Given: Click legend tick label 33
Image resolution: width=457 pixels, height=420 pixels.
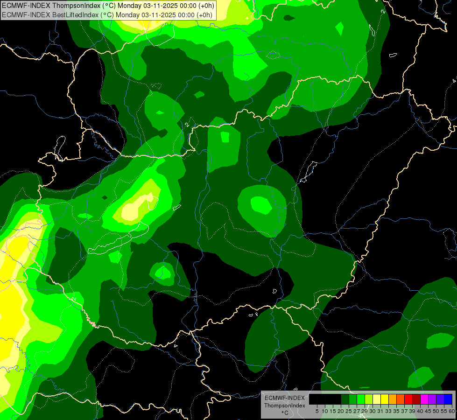Looking at the screenshot, I should tap(388, 411).
